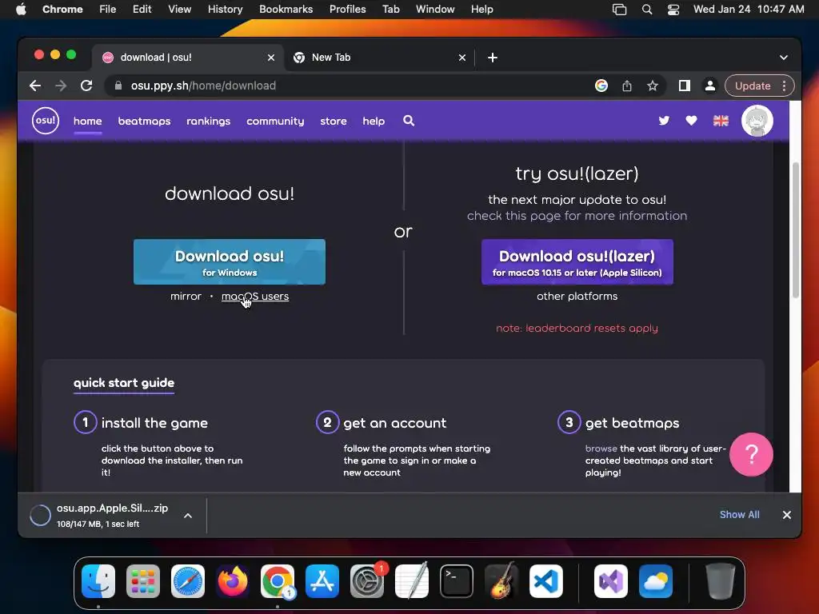Open the rankings navigation menu
This screenshot has width=819, height=614.
[x=209, y=122]
